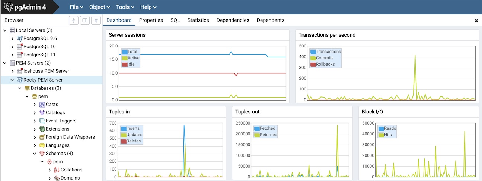Open the Tools menu
The height and width of the screenshot is (181, 482).
(125, 7)
